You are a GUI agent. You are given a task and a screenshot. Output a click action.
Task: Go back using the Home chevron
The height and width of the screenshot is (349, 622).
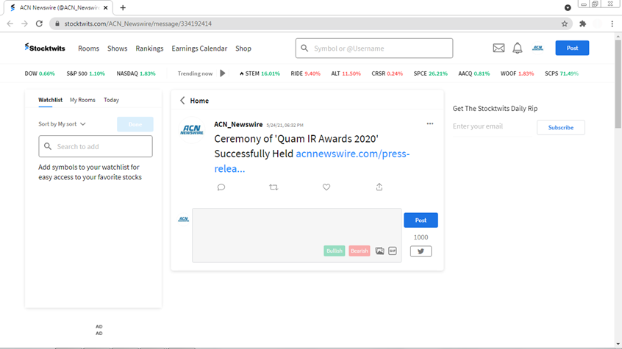182,101
